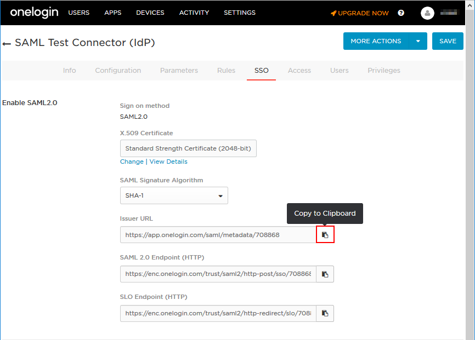Image resolution: width=475 pixels, height=340 pixels.
Task: Go back using the left arrow
Action: coord(7,43)
